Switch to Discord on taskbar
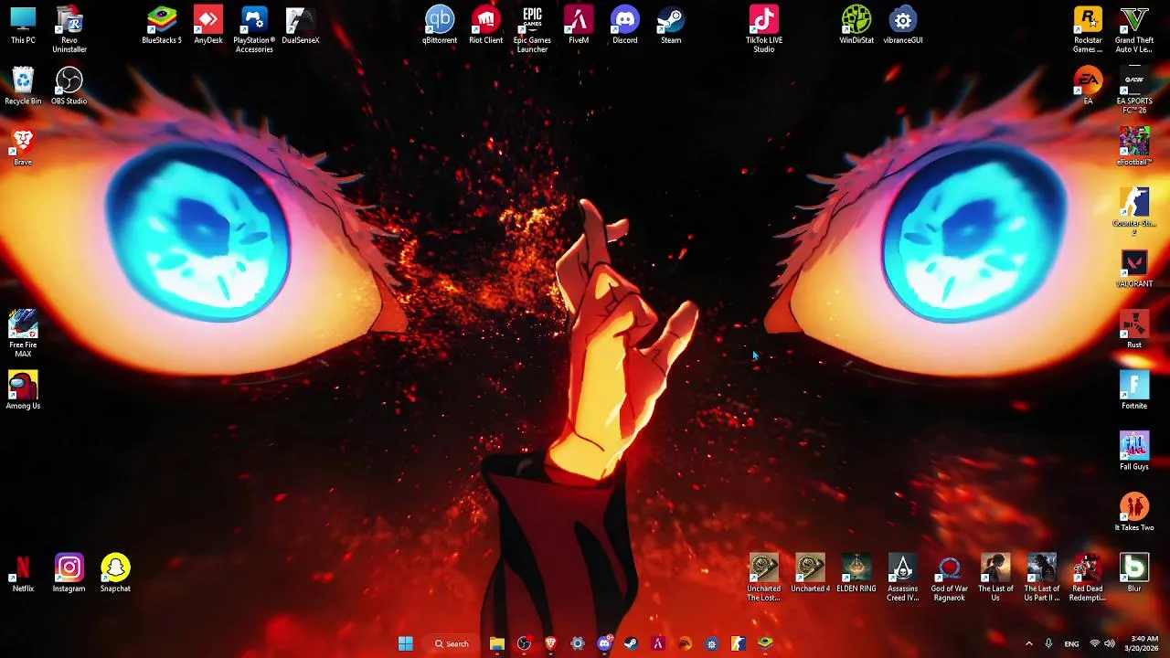The height and width of the screenshot is (658, 1170). (604, 643)
